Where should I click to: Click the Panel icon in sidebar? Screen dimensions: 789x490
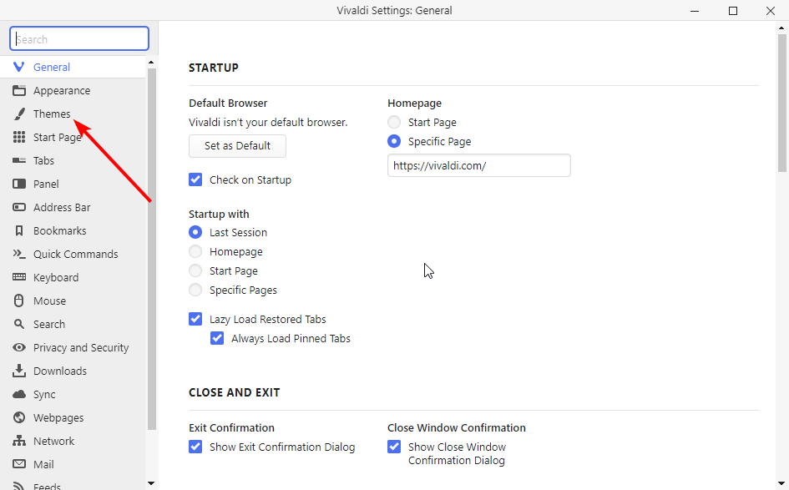click(x=19, y=184)
